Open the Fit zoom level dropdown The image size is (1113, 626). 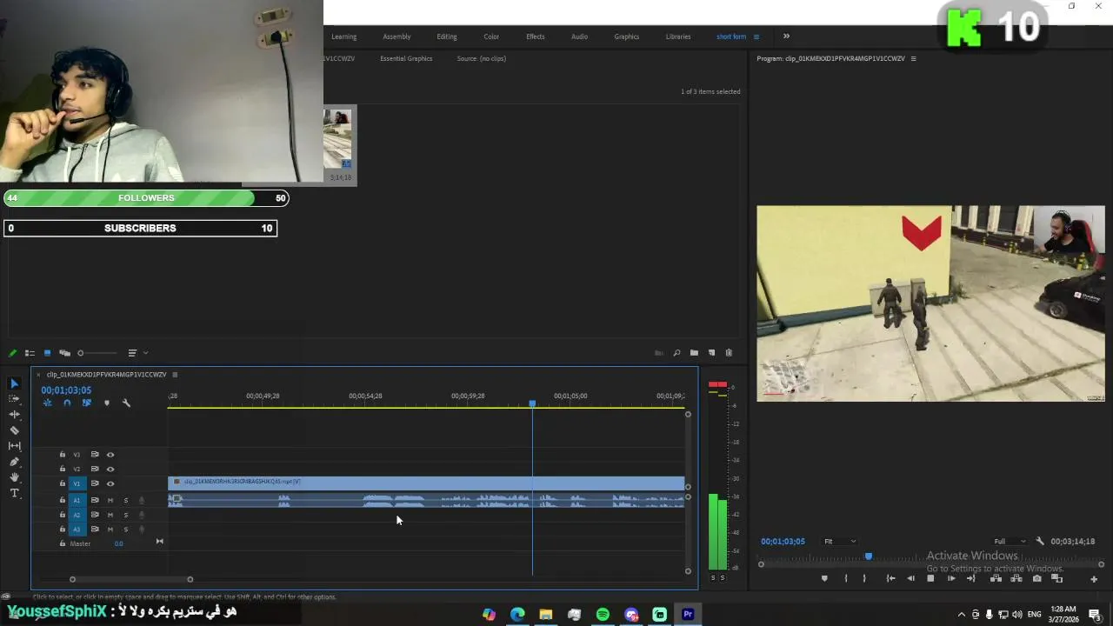tap(840, 541)
